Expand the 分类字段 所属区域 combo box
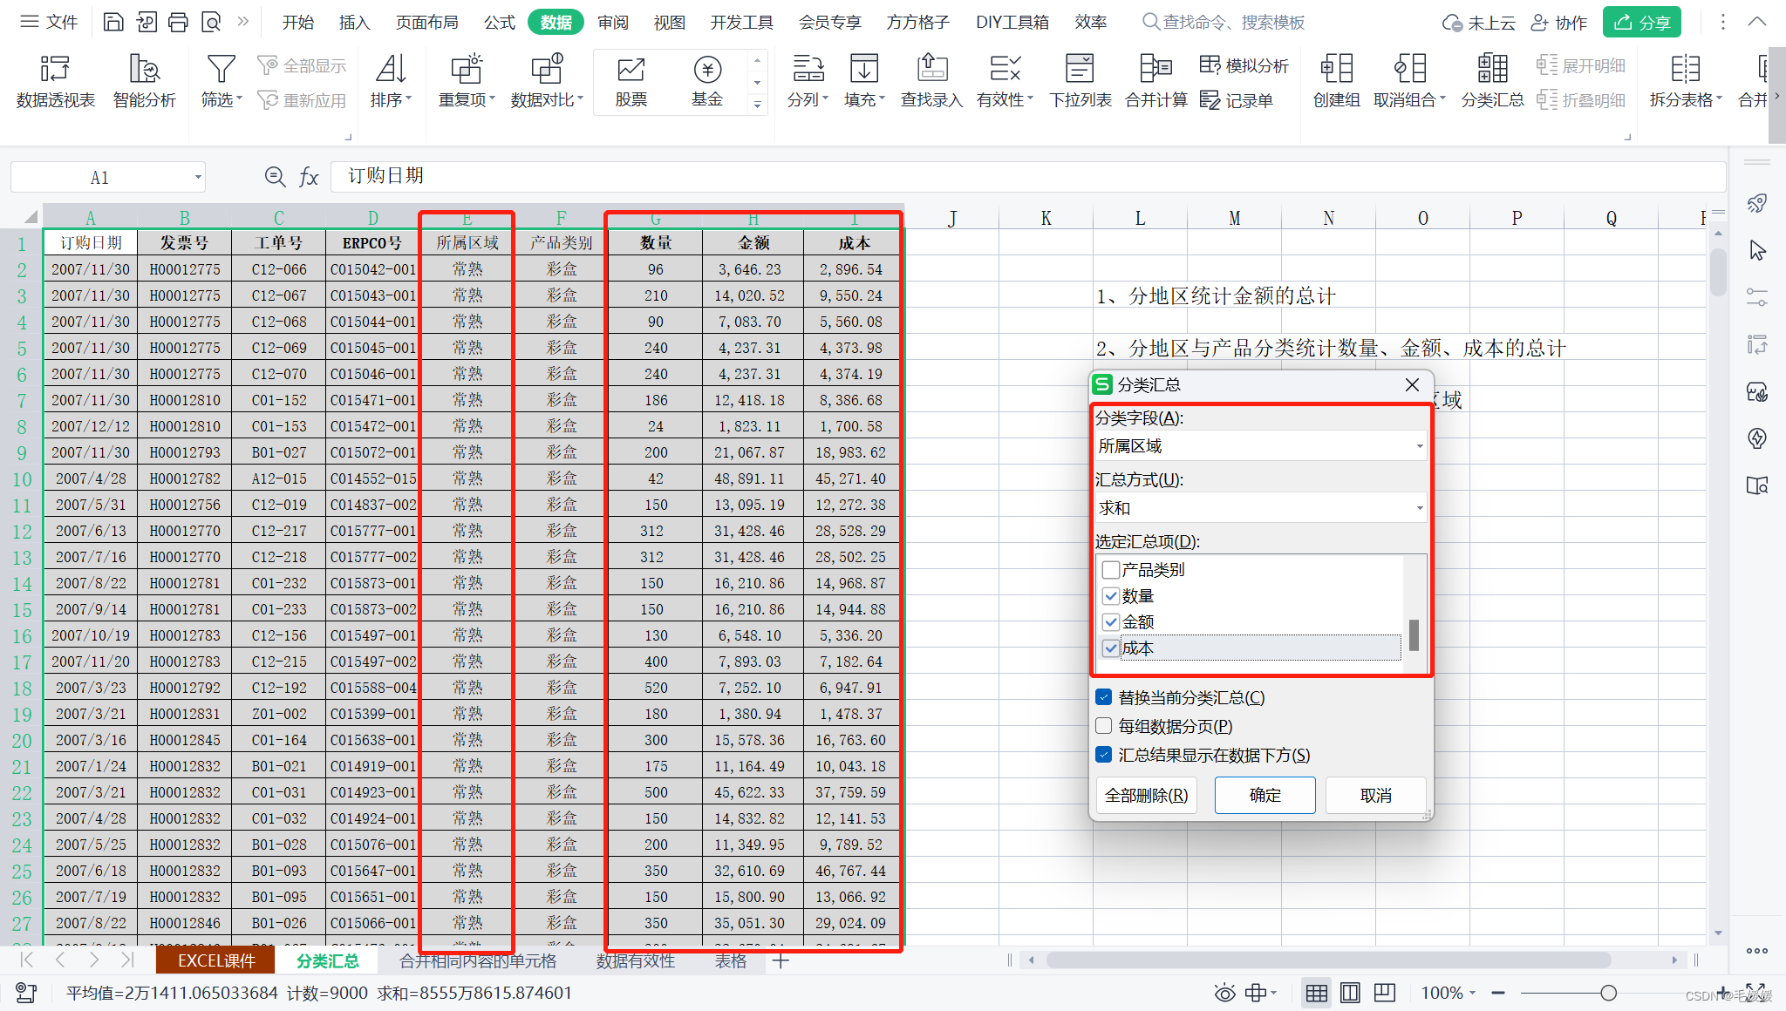1786x1011 pixels. click(x=1419, y=446)
